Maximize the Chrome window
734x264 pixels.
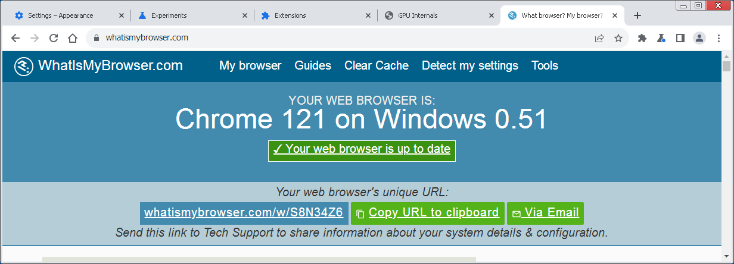tap(698, 5)
